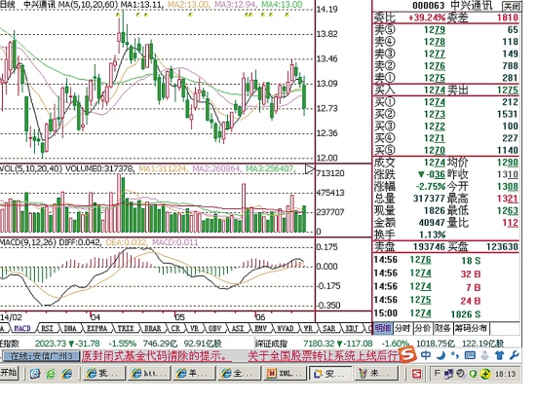Select the SAR indicator tab

click(329, 328)
